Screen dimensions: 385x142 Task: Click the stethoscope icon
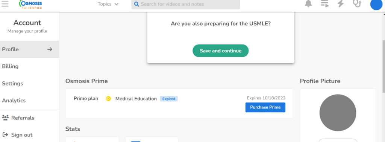[x=357, y=4]
